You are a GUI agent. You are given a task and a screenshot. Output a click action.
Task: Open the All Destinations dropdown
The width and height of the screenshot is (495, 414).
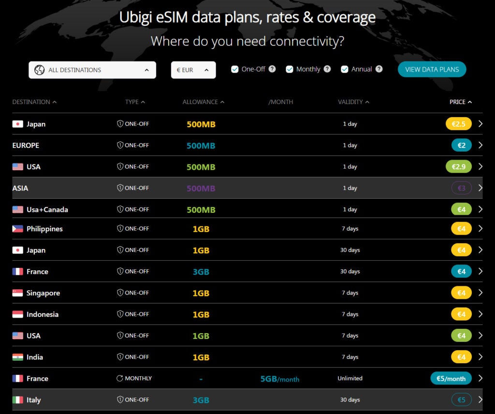click(x=92, y=70)
